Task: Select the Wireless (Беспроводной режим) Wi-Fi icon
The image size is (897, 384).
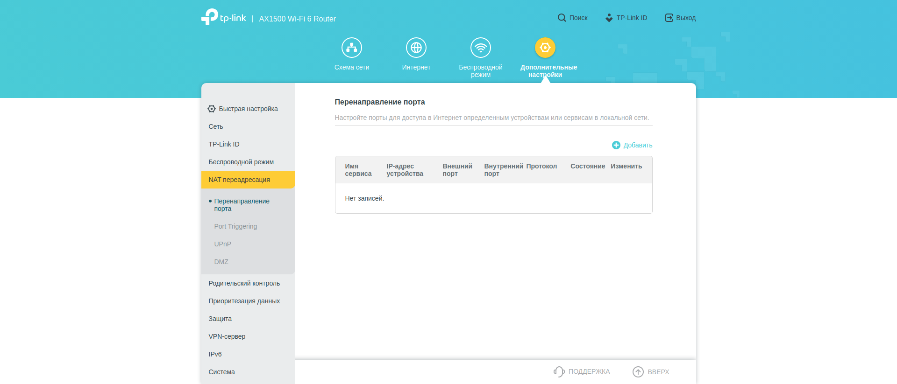Action: pyautogui.click(x=480, y=48)
